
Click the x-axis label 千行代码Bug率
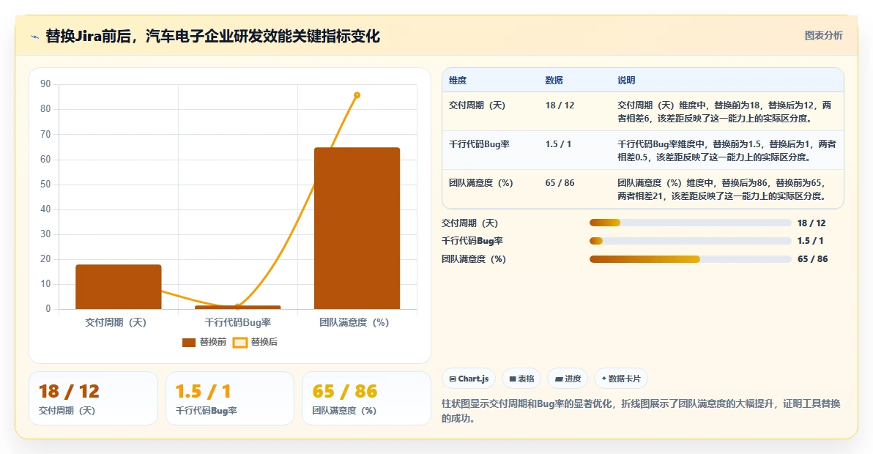(x=238, y=323)
